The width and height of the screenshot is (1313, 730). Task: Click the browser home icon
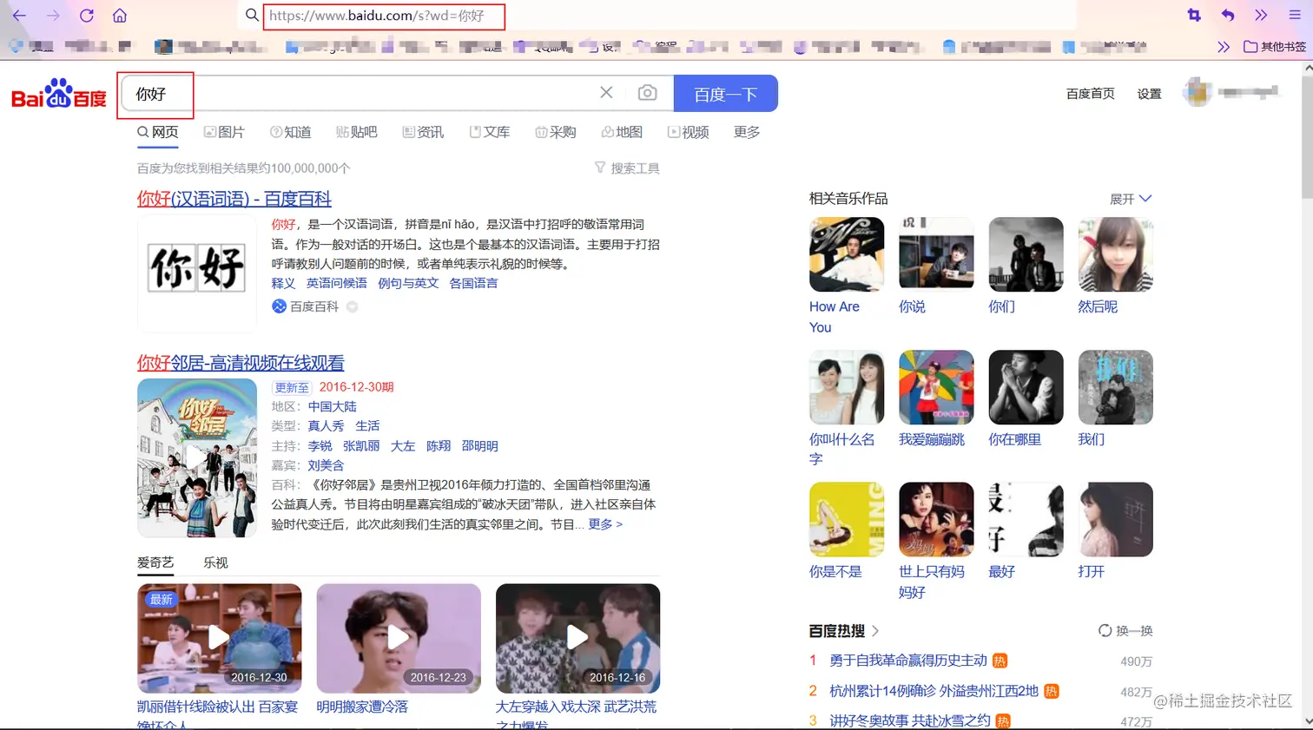(120, 15)
